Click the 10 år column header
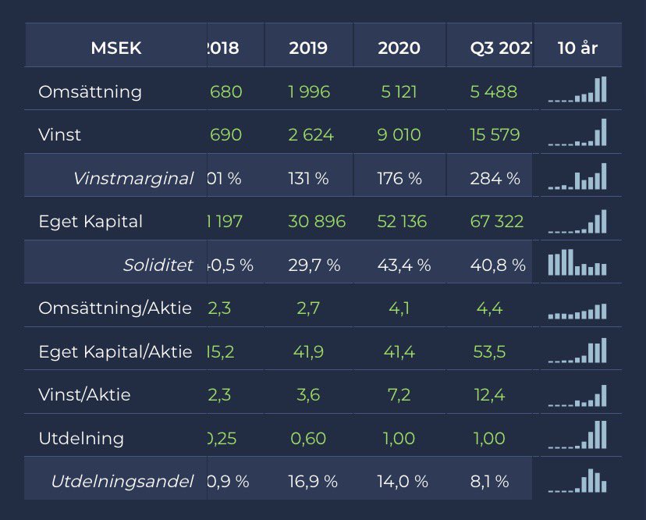The image size is (646, 520). click(x=577, y=48)
